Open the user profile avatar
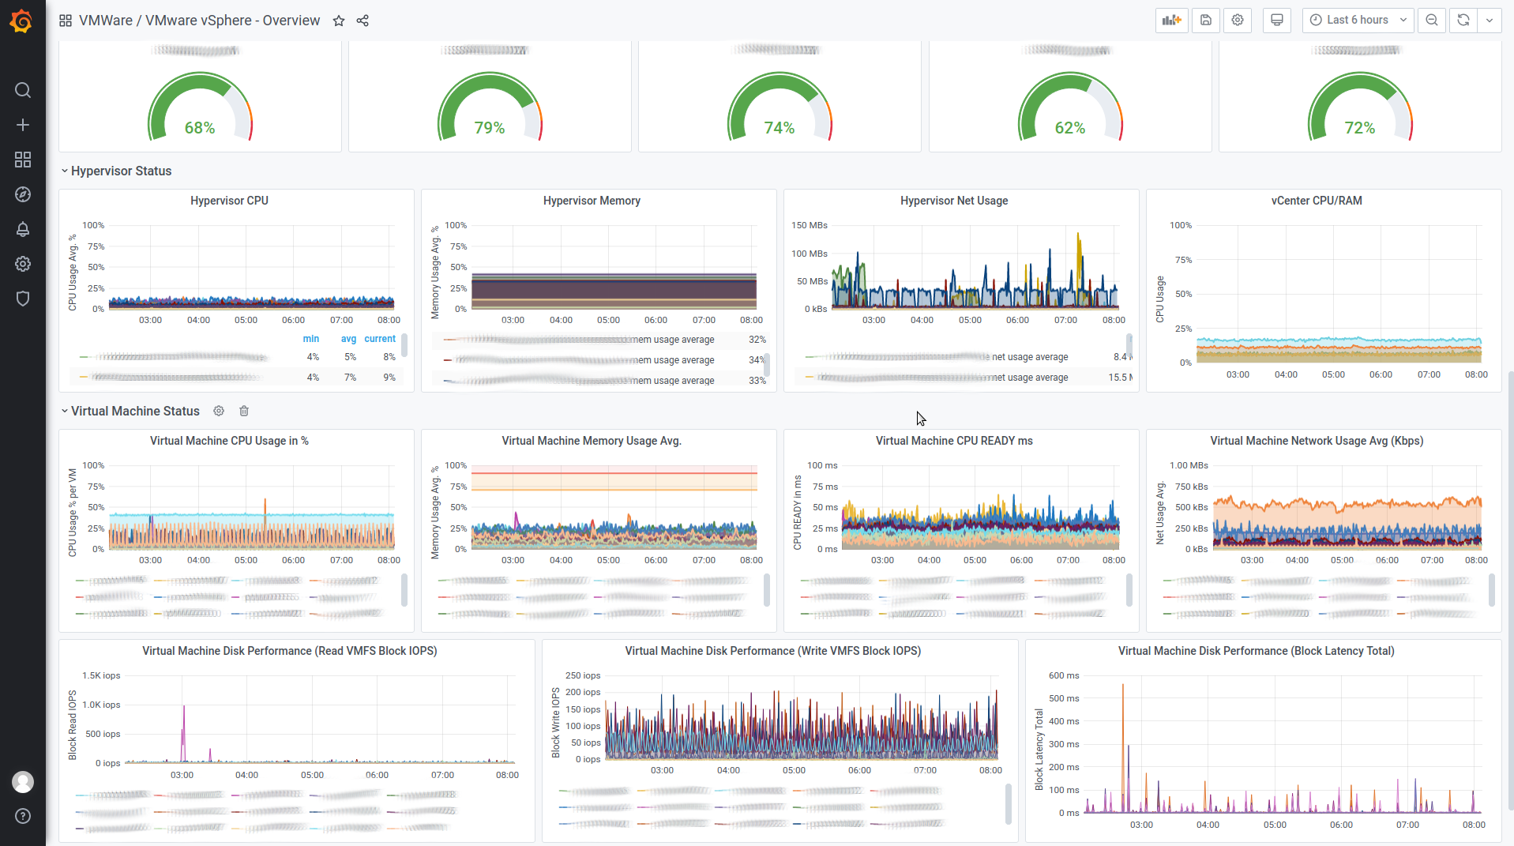Viewport: 1514px width, 846px height. [23, 782]
